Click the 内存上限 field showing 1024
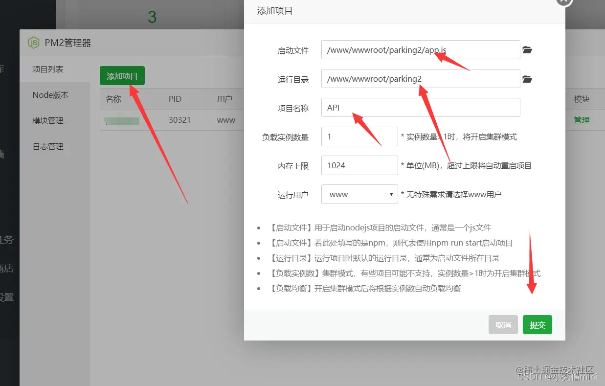605x386 pixels. pos(359,165)
